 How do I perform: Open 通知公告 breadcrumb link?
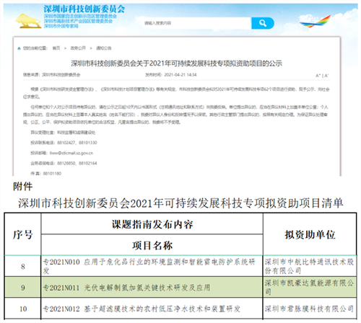(x=104, y=48)
